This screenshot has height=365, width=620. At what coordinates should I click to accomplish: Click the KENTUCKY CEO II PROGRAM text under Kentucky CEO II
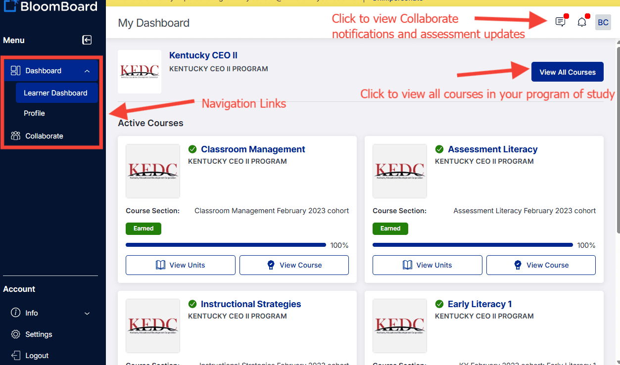(219, 69)
